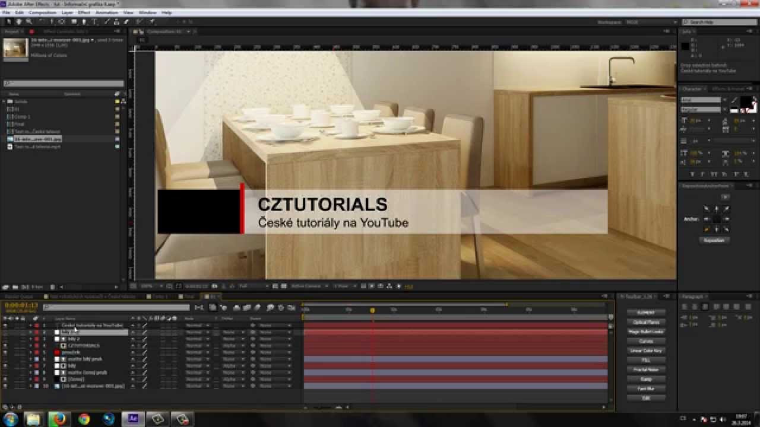Screen dimensions: 760x427
Task: Toggle visibility of layer 10 jpg
Action: [5, 385]
